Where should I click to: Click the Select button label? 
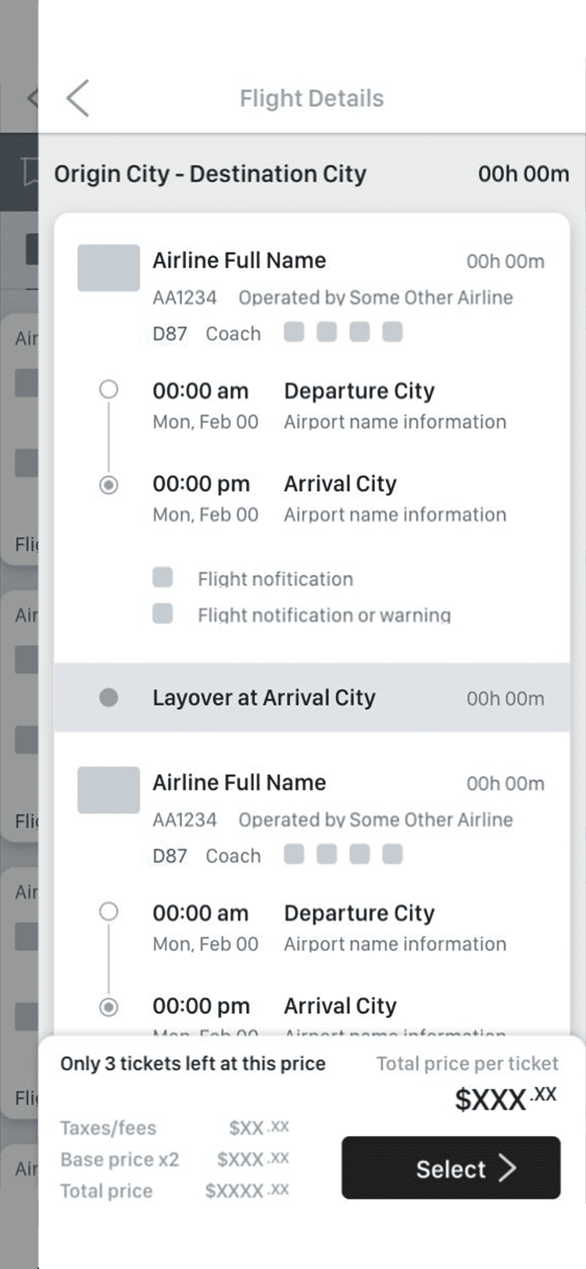tap(451, 1169)
